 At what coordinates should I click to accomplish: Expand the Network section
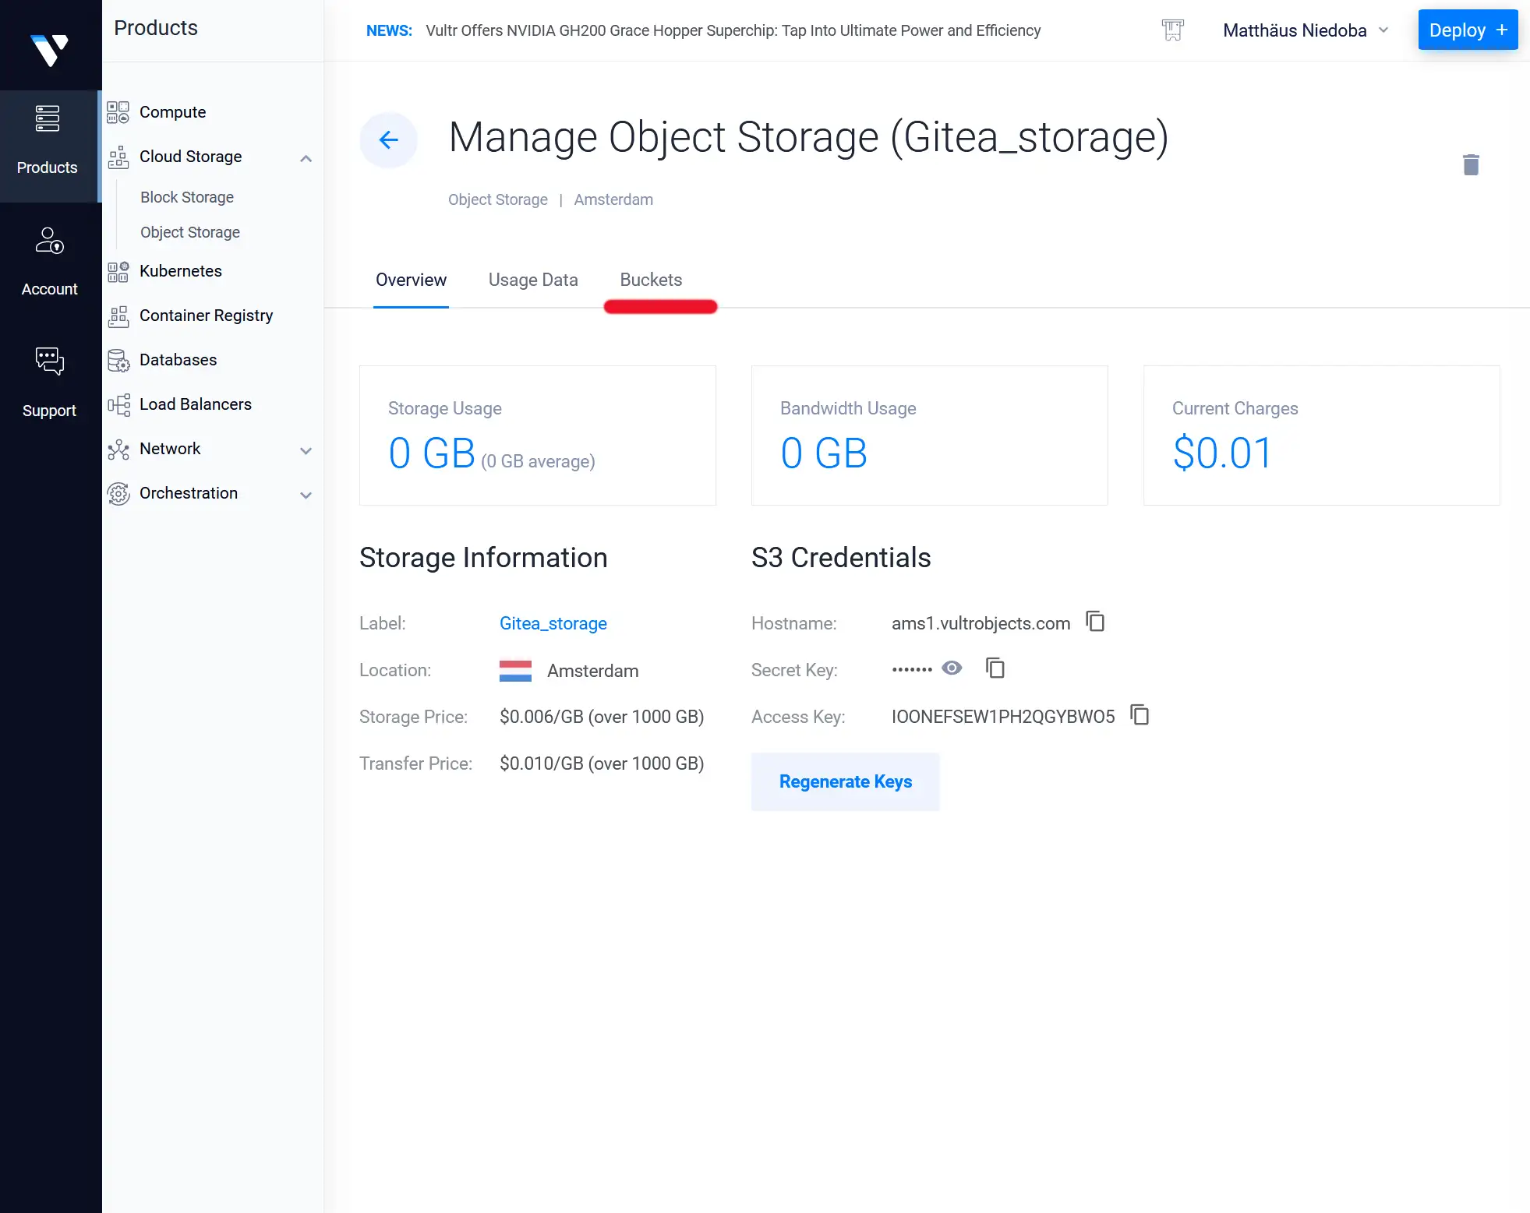point(306,450)
